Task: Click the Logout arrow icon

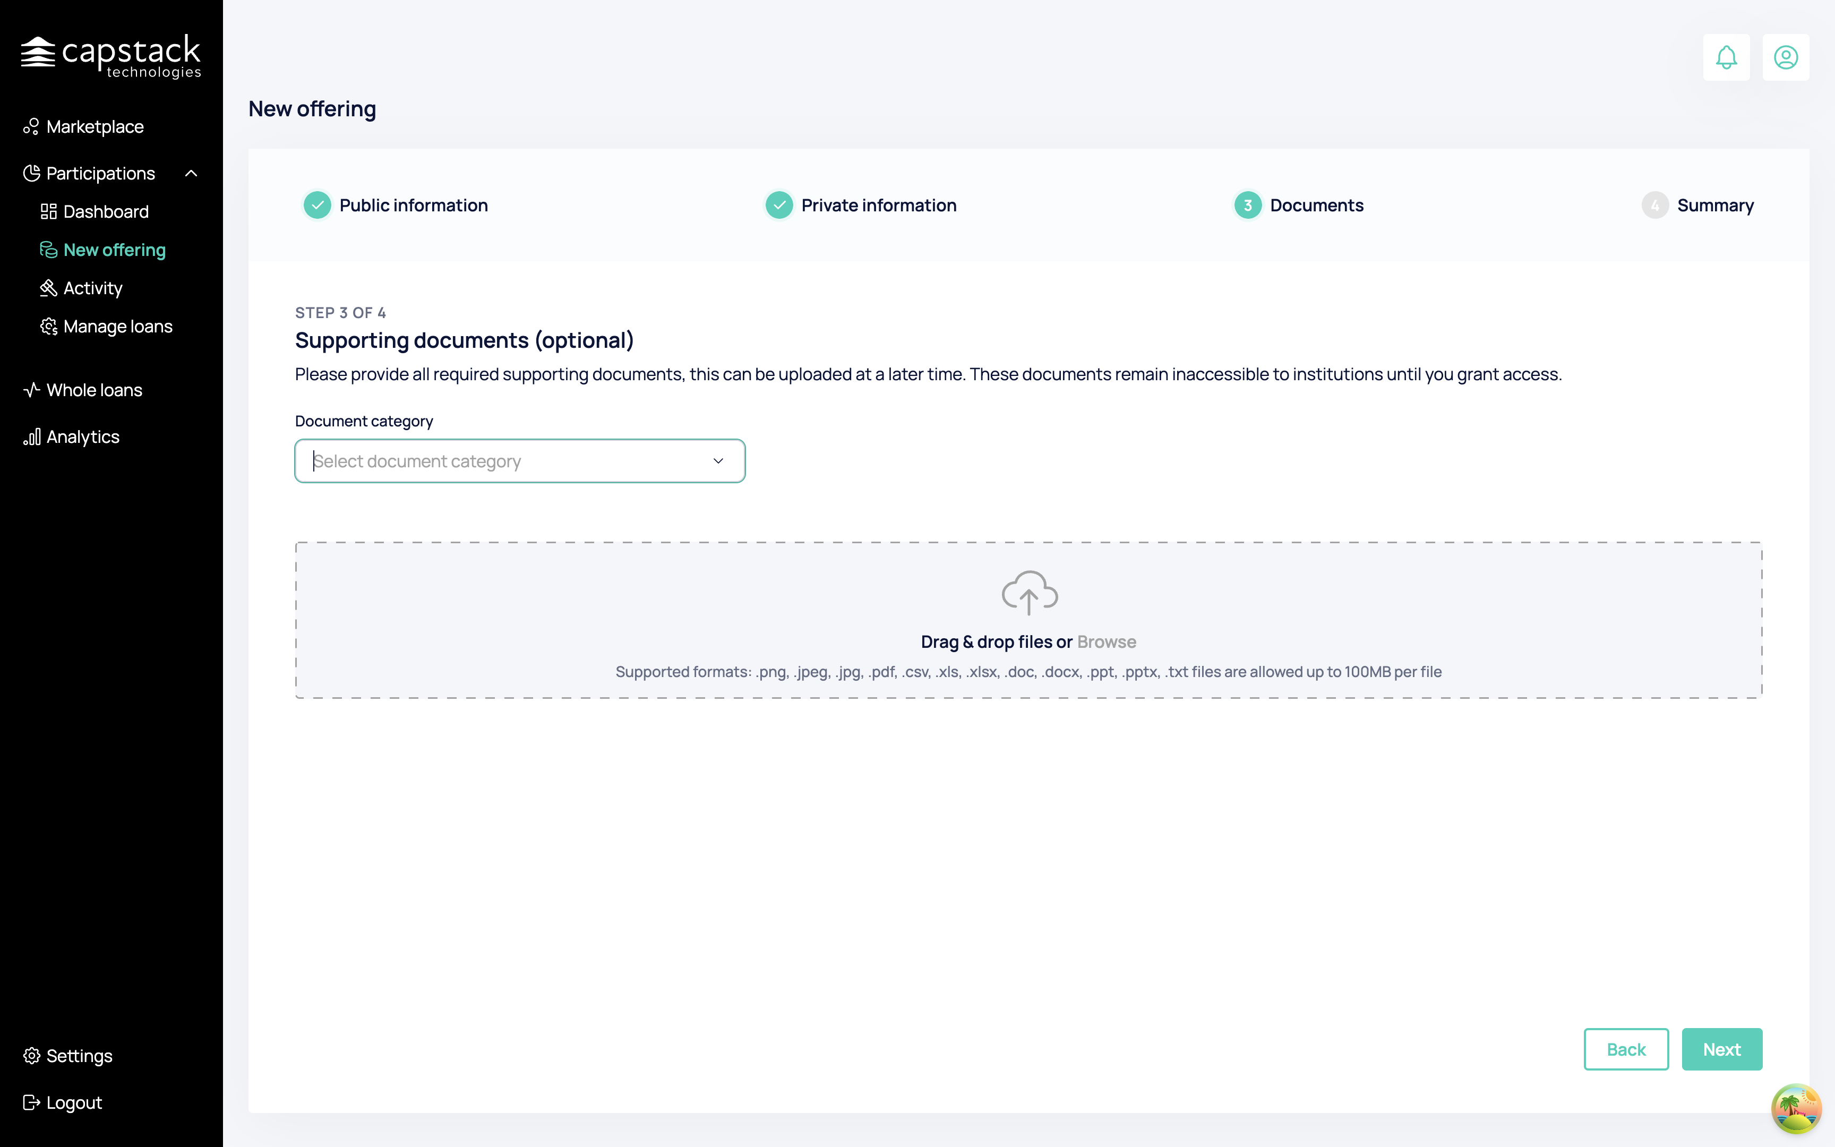Action: 31,1102
